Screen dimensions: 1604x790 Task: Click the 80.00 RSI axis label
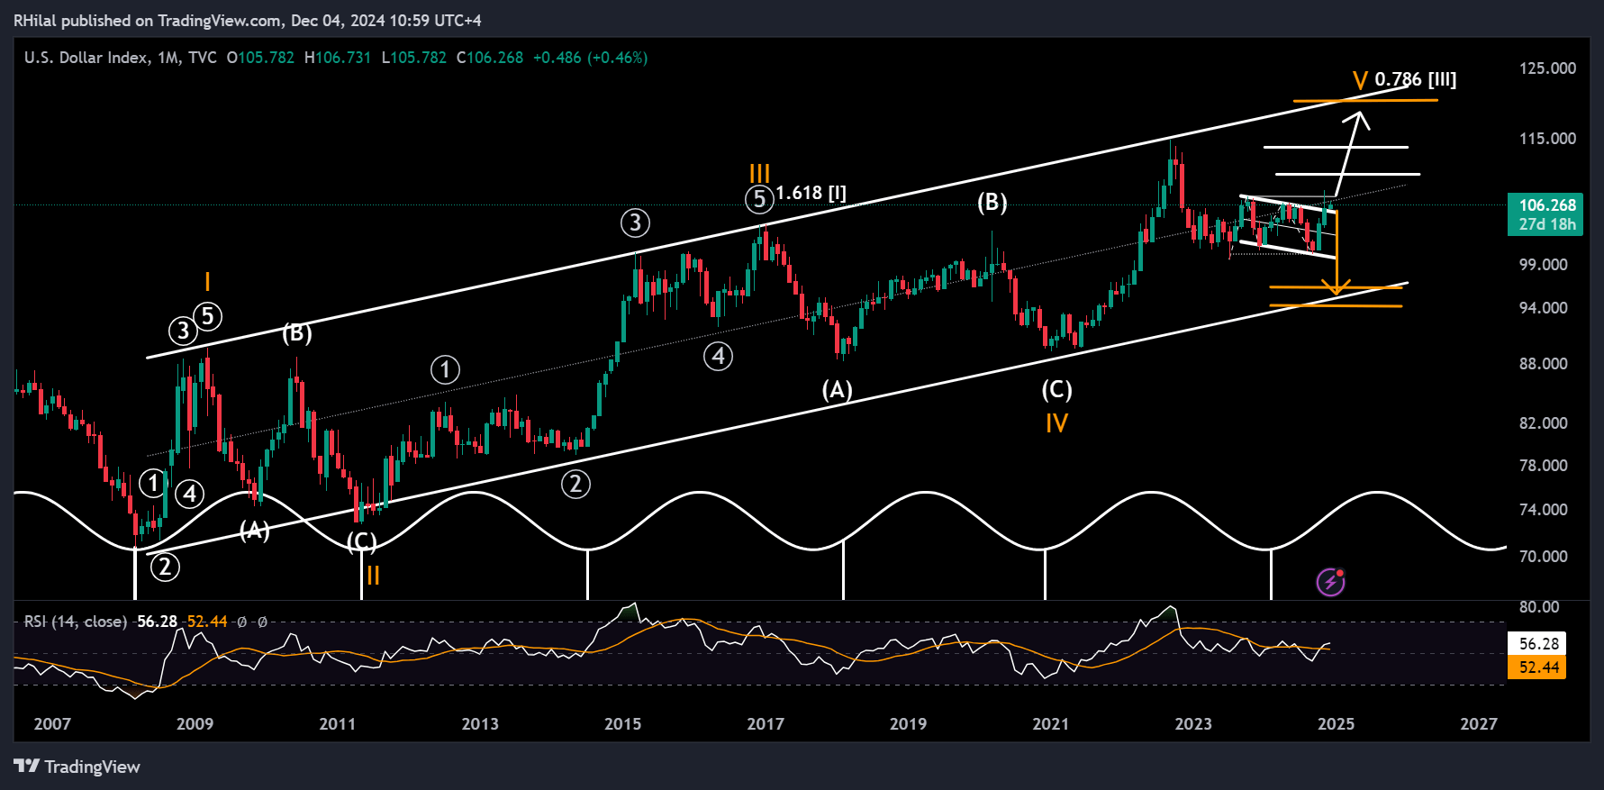tap(1539, 607)
